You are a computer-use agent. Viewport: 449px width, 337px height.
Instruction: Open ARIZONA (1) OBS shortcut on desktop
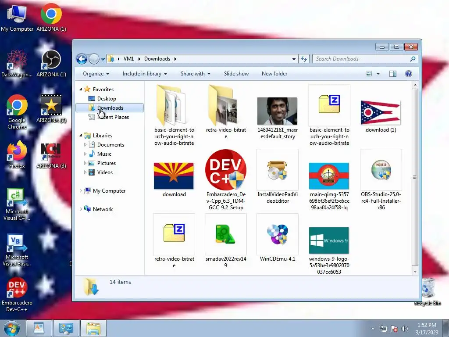(51, 63)
